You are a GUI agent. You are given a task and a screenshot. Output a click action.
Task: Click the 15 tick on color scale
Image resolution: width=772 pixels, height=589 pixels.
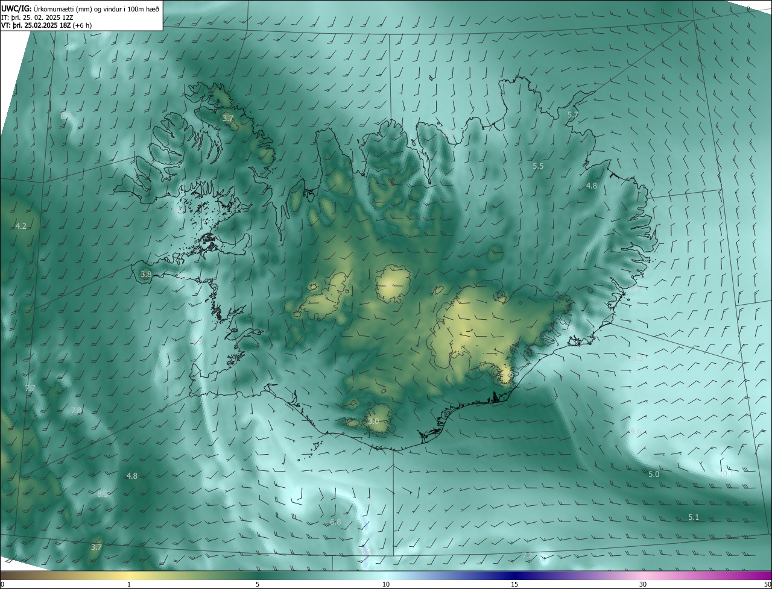[x=514, y=584]
